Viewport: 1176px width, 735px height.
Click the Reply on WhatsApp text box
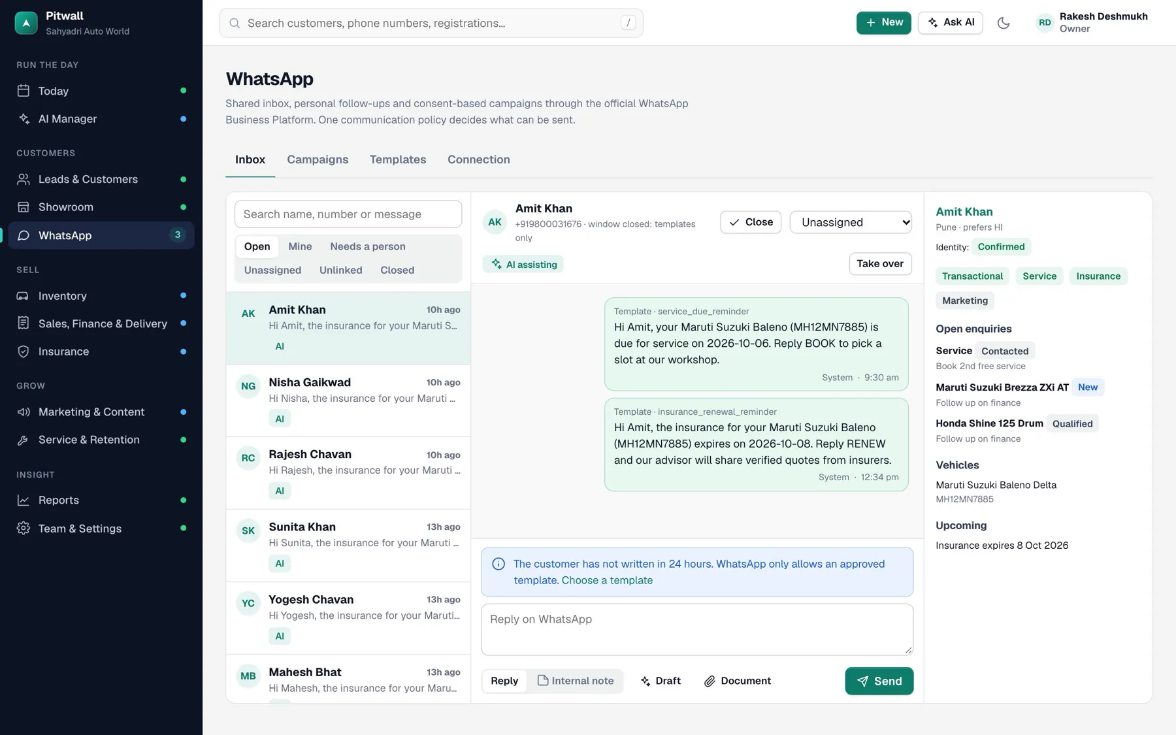click(x=697, y=629)
